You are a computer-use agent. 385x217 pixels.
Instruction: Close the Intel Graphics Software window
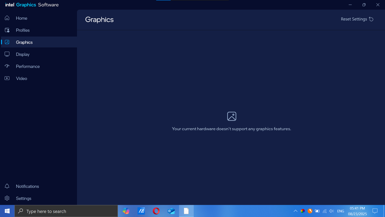coord(378,5)
